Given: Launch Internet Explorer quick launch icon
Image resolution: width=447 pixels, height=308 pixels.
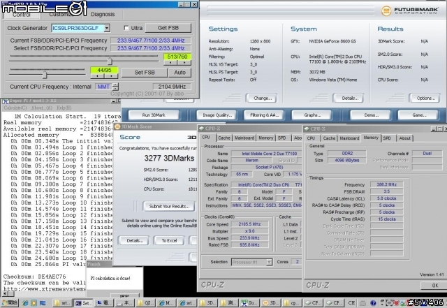Looking at the screenshot, I should point(25,303).
